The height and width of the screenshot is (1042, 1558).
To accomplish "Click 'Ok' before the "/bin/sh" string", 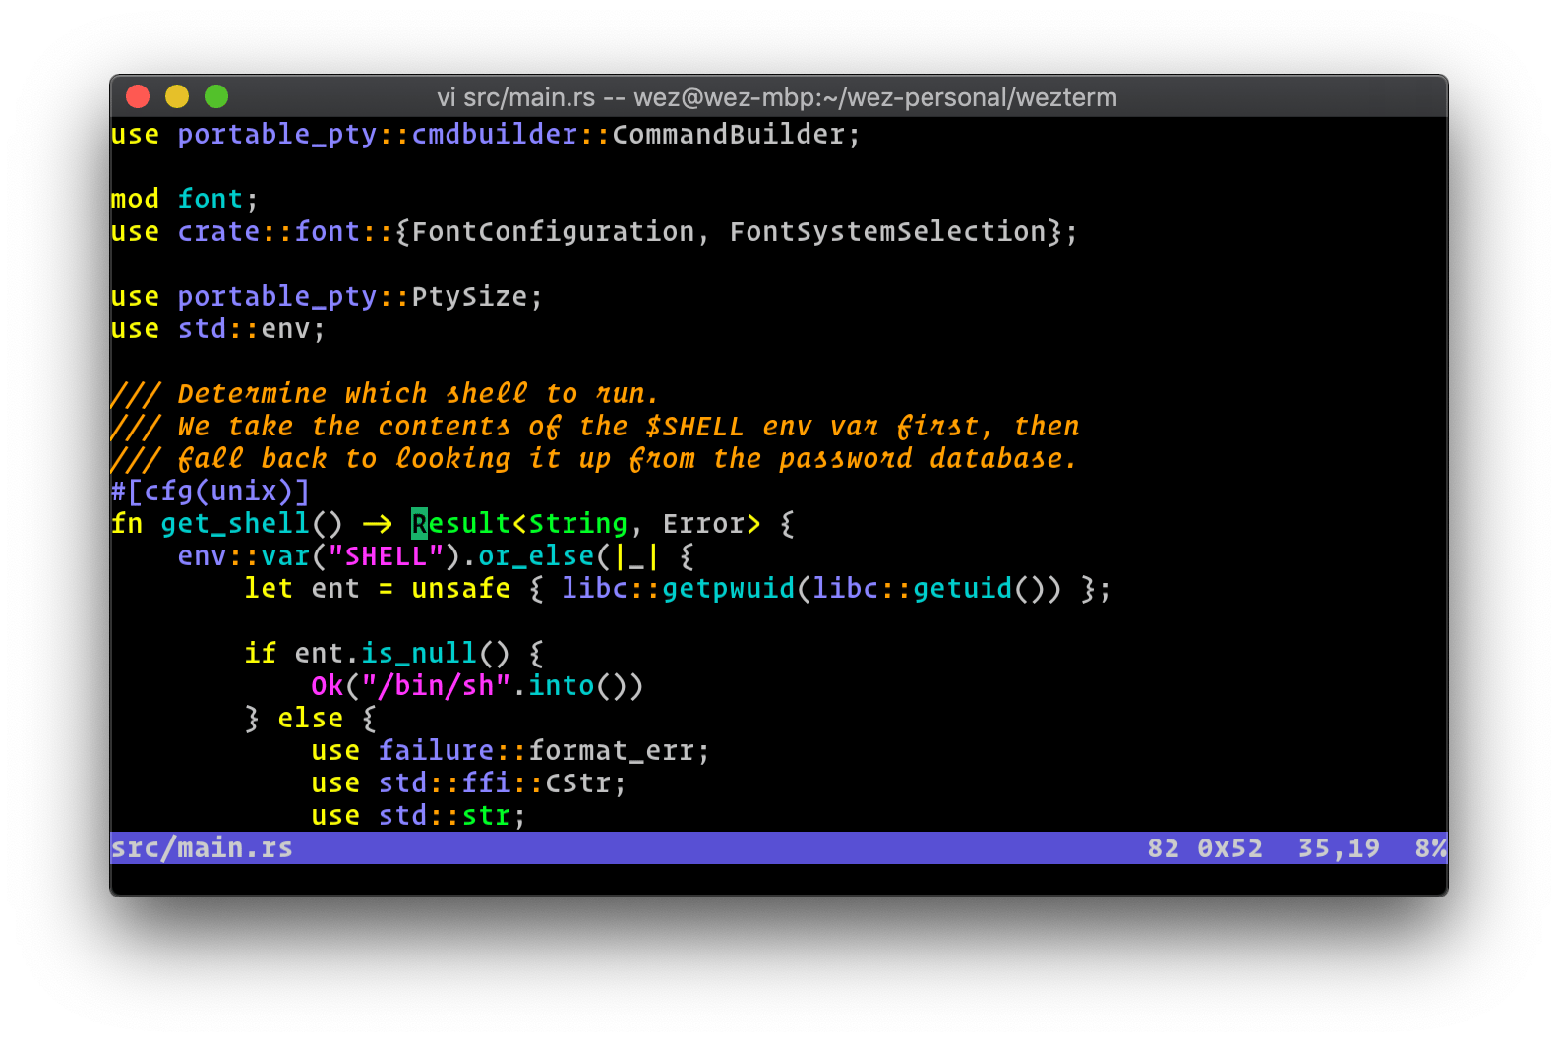I will point(328,685).
